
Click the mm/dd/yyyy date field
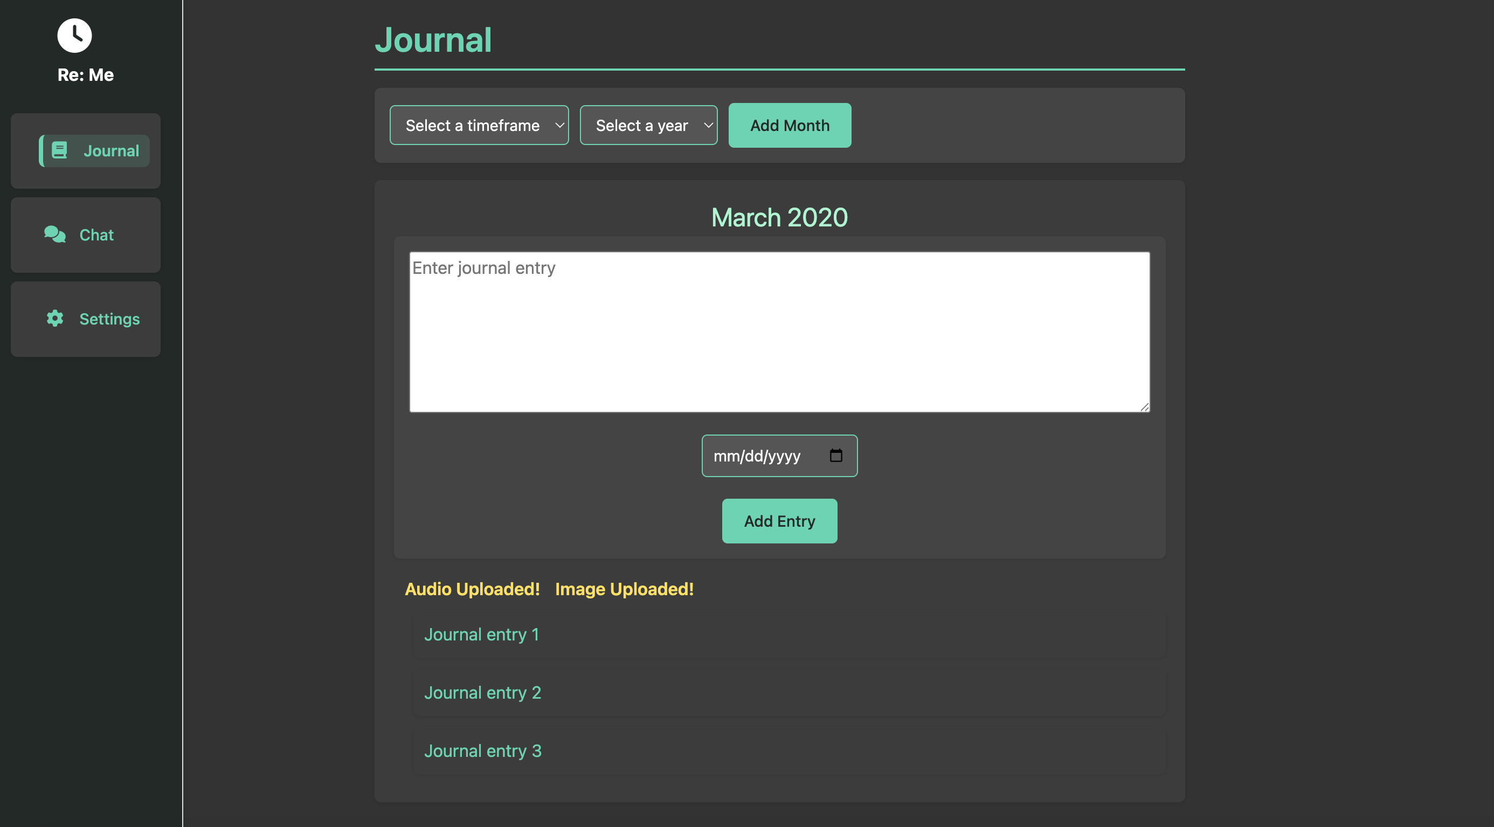[x=757, y=457]
